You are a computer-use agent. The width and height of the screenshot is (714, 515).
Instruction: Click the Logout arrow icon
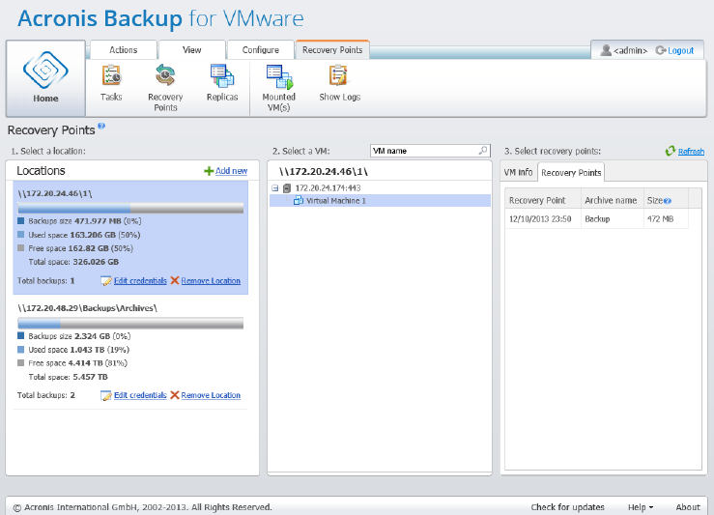[x=661, y=50]
